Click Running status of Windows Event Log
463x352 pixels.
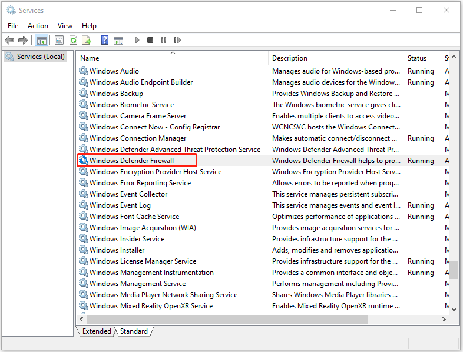[x=421, y=205]
